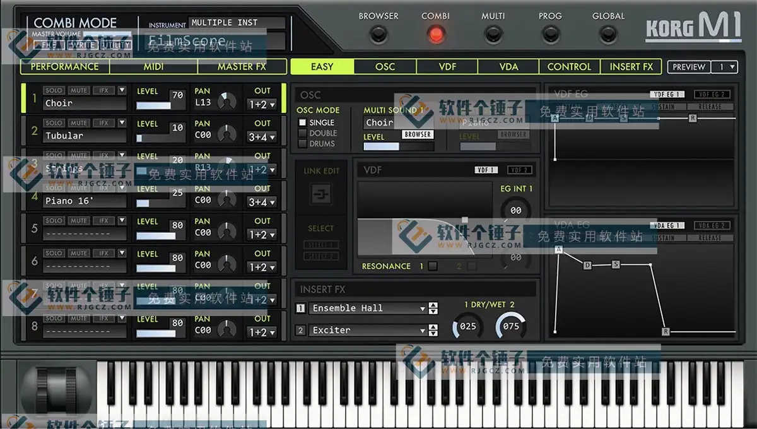The width and height of the screenshot is (757, 429).
Task: Adjust level slider for timbre 5
Action: 160,235
